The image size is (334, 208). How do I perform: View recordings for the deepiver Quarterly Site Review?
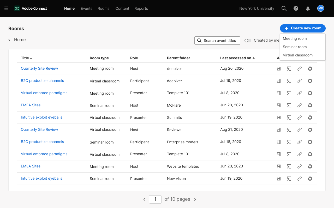(279, 69)
